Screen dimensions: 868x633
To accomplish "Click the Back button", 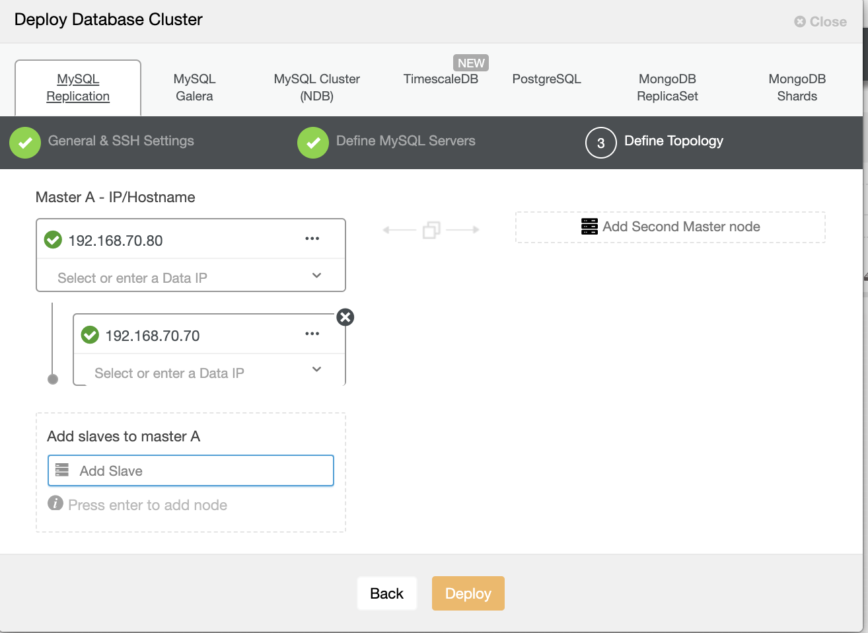I will (x=387, y=593).
